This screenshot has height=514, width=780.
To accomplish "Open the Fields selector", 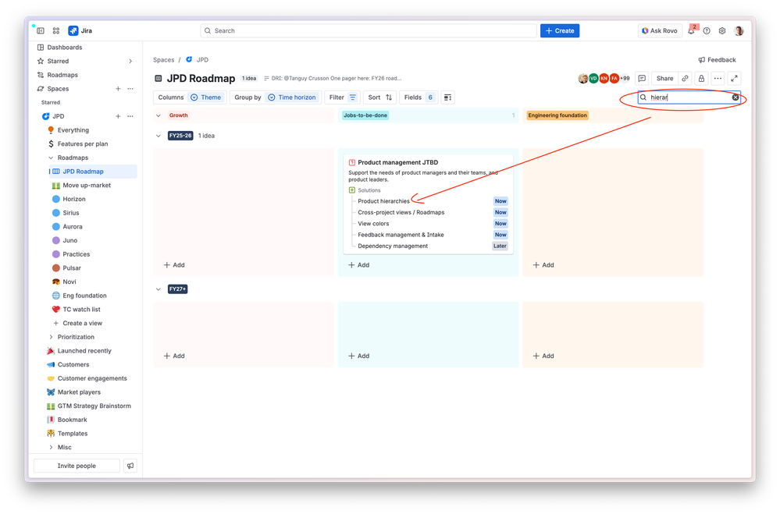I will coord(418,97).
